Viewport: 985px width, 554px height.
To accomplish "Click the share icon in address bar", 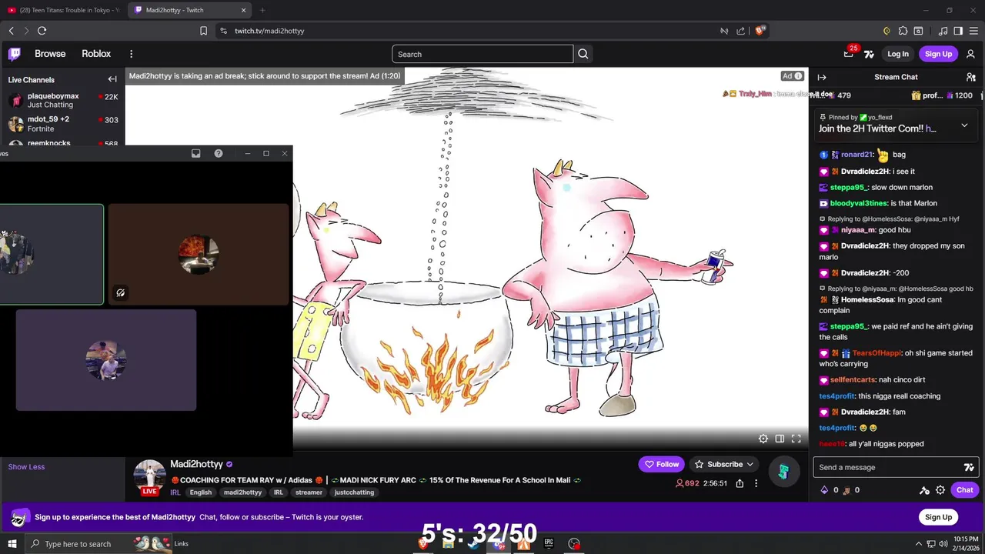I will coord(740,31).
